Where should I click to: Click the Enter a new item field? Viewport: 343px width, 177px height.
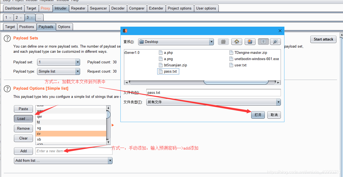coord(74,151)
